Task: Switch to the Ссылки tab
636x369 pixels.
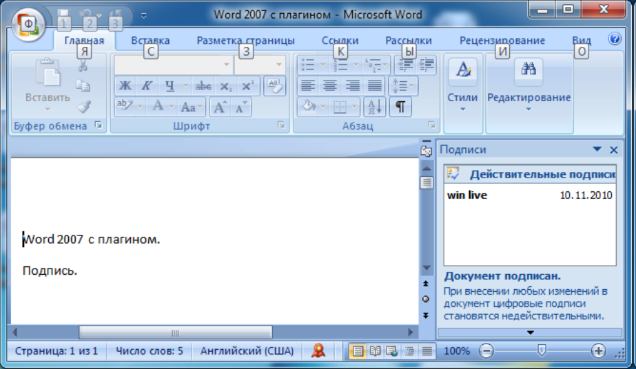Action: [x=340, y=41]
